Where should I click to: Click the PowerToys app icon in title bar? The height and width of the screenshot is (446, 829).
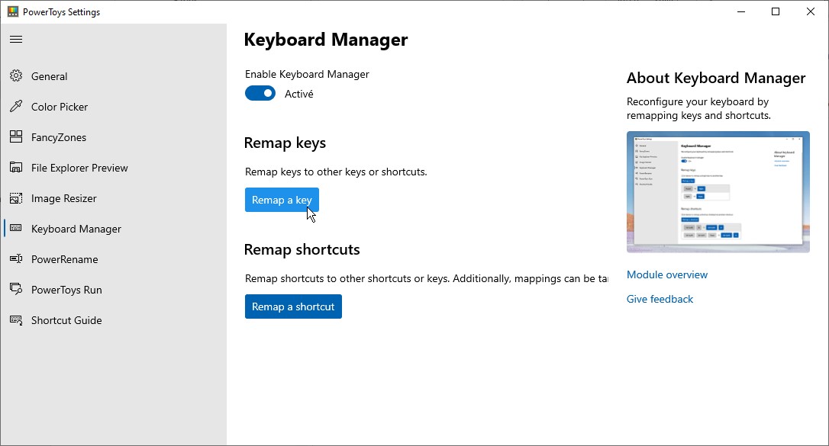click(x=13, y=11)
